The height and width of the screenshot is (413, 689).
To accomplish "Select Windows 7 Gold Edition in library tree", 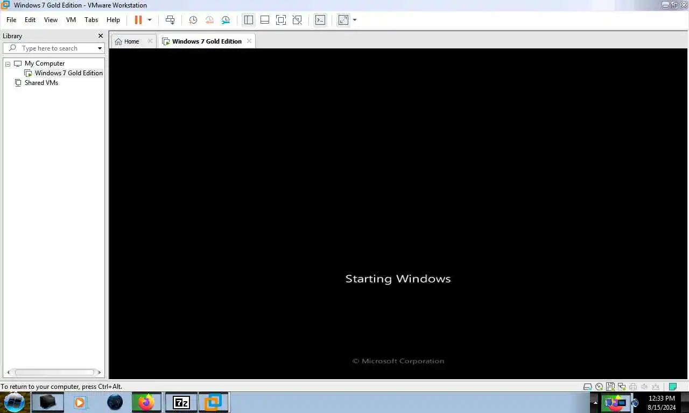I will (68, 73).
